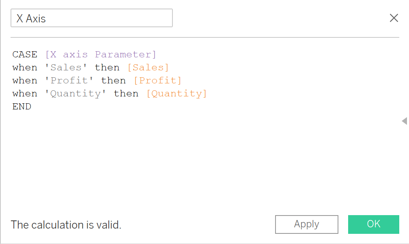The width and height of the screenshot is (409, 244).
Task: Confirm the calculation with OK
Action: click(373, 224)
